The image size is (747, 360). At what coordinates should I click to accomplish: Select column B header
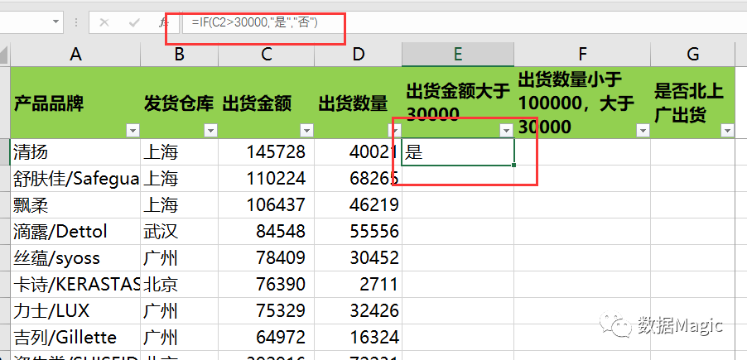pyautogui.click(x=179, y=55)
